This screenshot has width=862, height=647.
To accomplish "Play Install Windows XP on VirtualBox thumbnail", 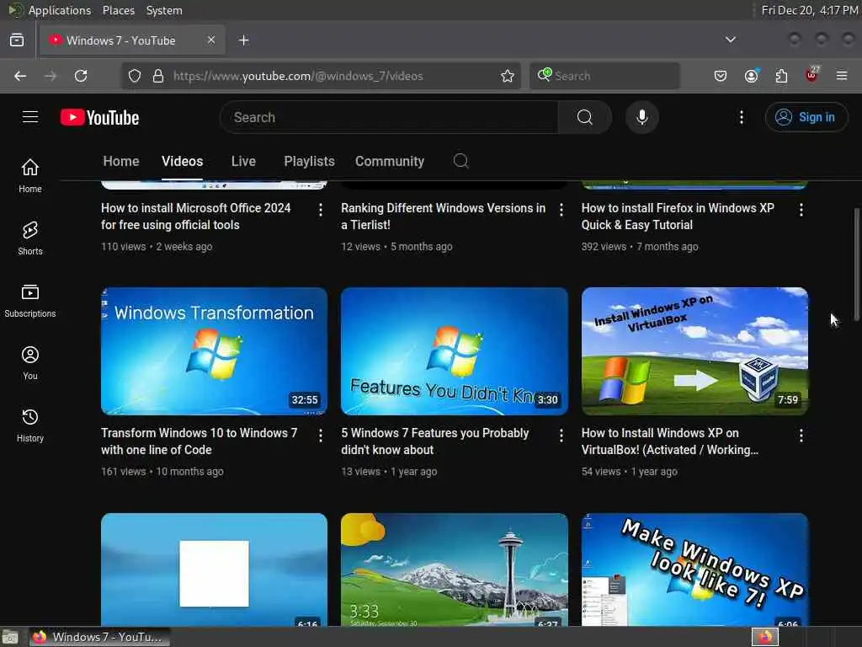I will point(694,351).
